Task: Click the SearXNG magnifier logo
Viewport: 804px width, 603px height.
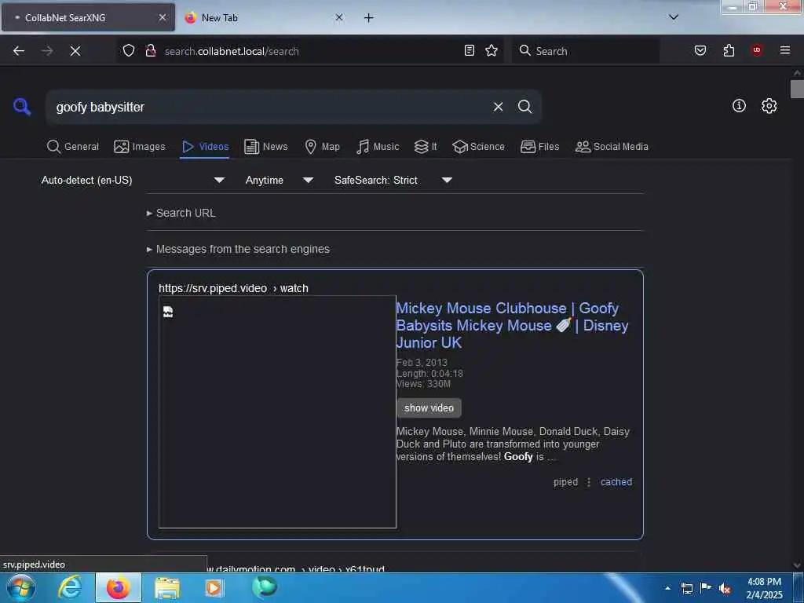Action: point(22,107)
